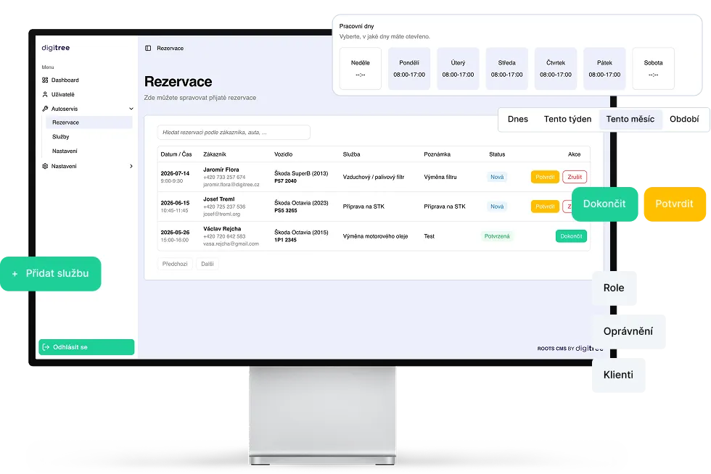Click logout arrow icon on Odhlásit se
Image resolution: width=711 pixels, height=474 pixels.
point(46,347)
